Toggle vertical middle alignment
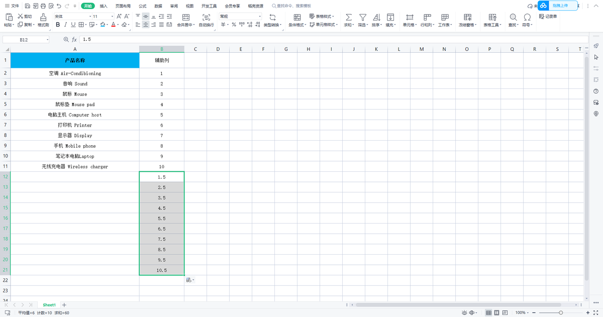The image size is (603, 317). (x=146, y=16)
